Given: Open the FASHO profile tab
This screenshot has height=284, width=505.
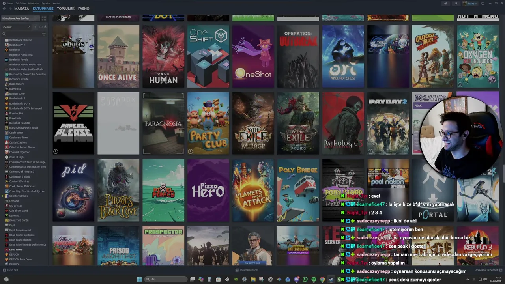Looking at the screenshot, I should pos(84,9).
